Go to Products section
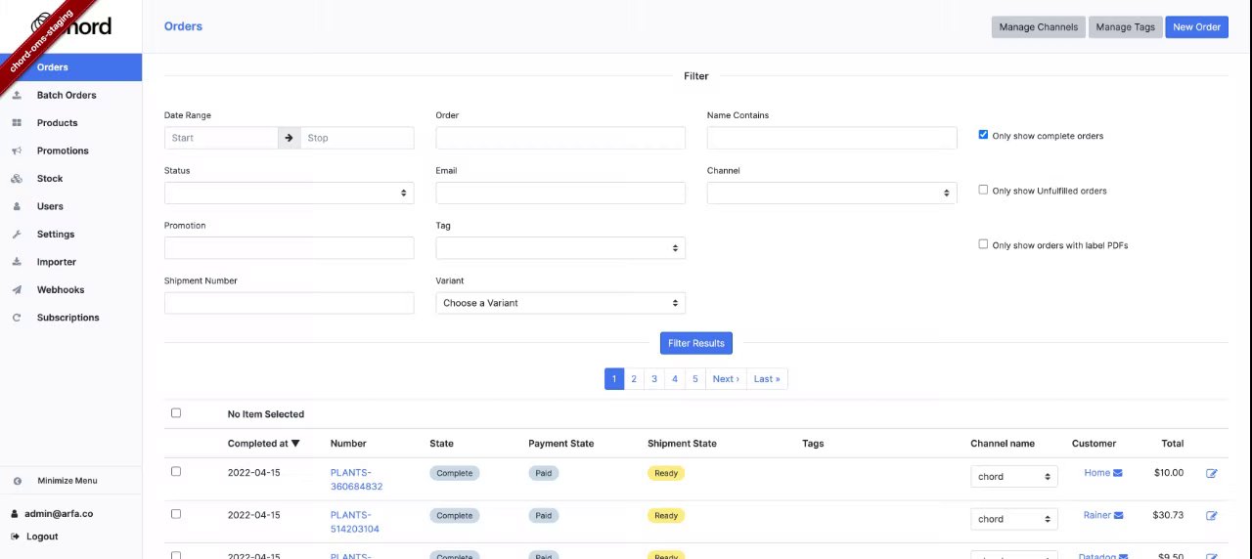1252x559 pixels. [x=57, y=123]
